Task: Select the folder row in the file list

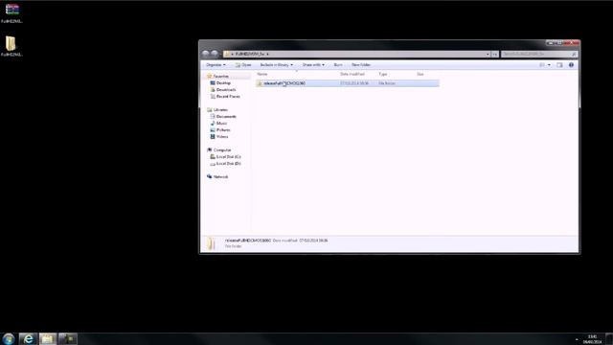Action: click(x=348, y=83)
